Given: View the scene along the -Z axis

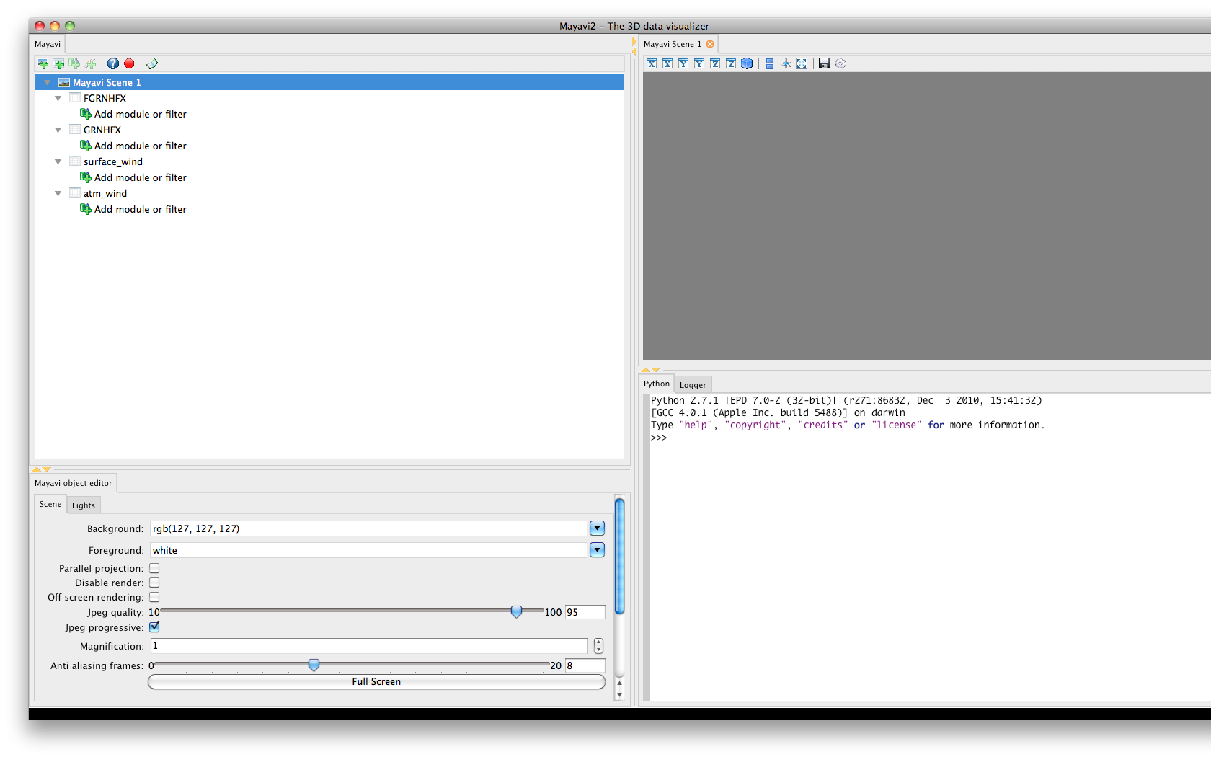Looking at the screenshot, I should point(715,64).
